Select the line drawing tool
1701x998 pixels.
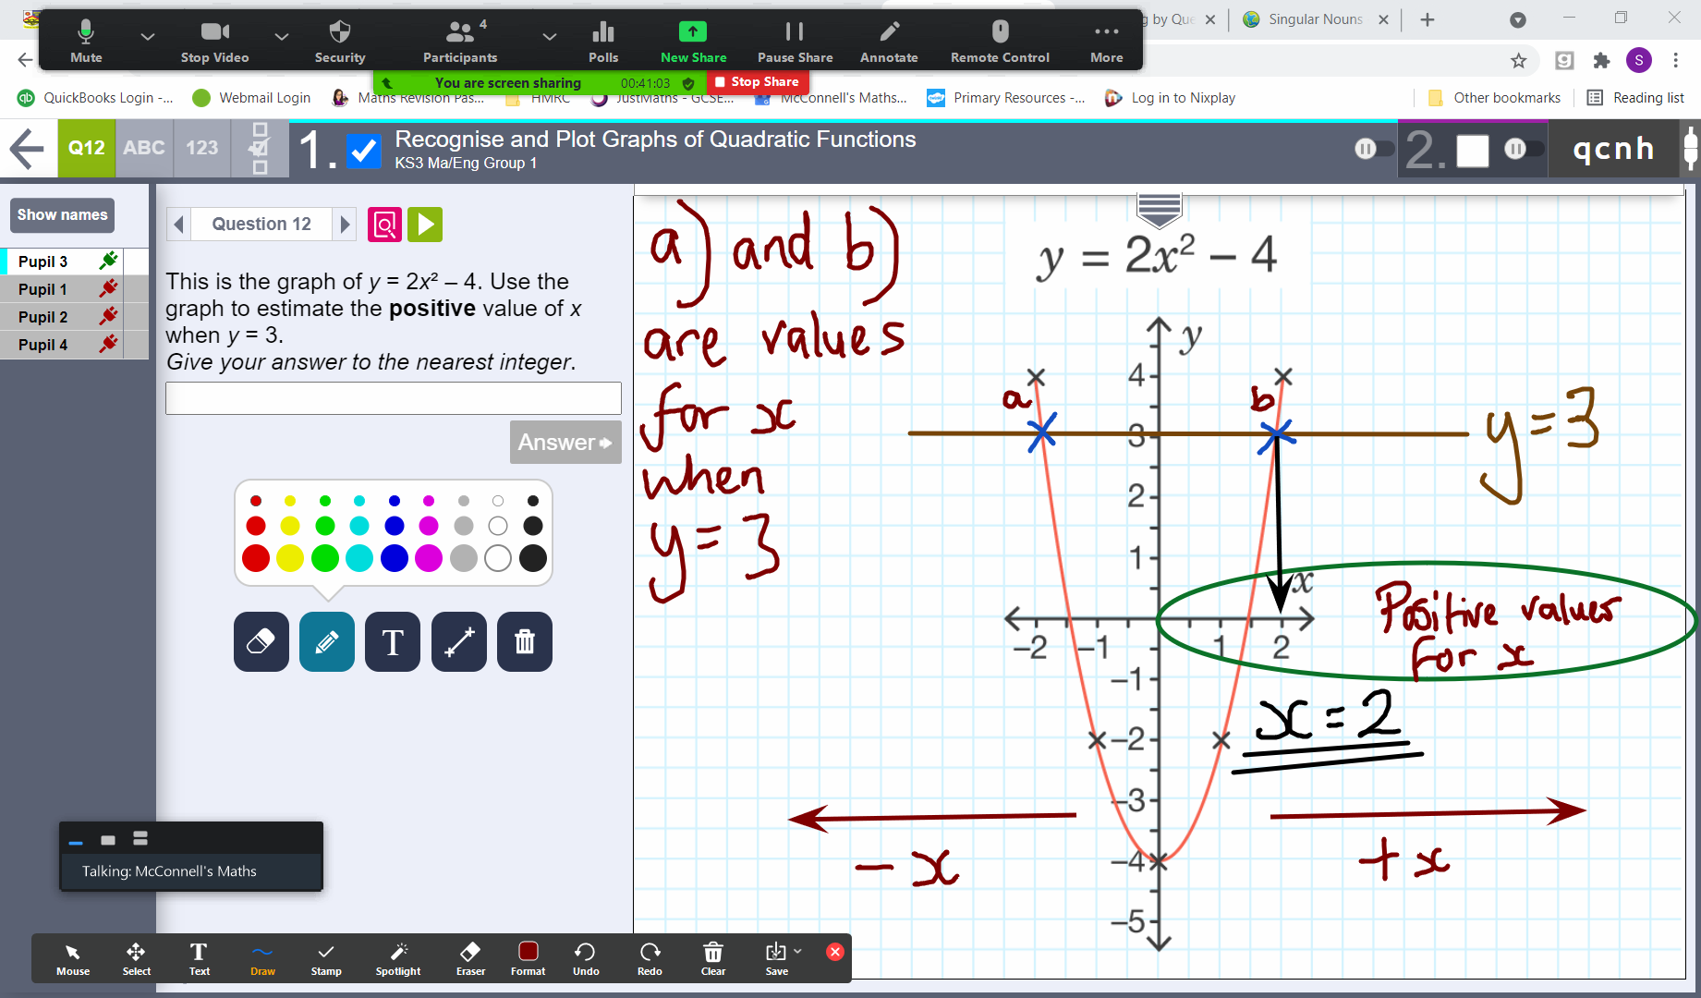tap(458, 641)
